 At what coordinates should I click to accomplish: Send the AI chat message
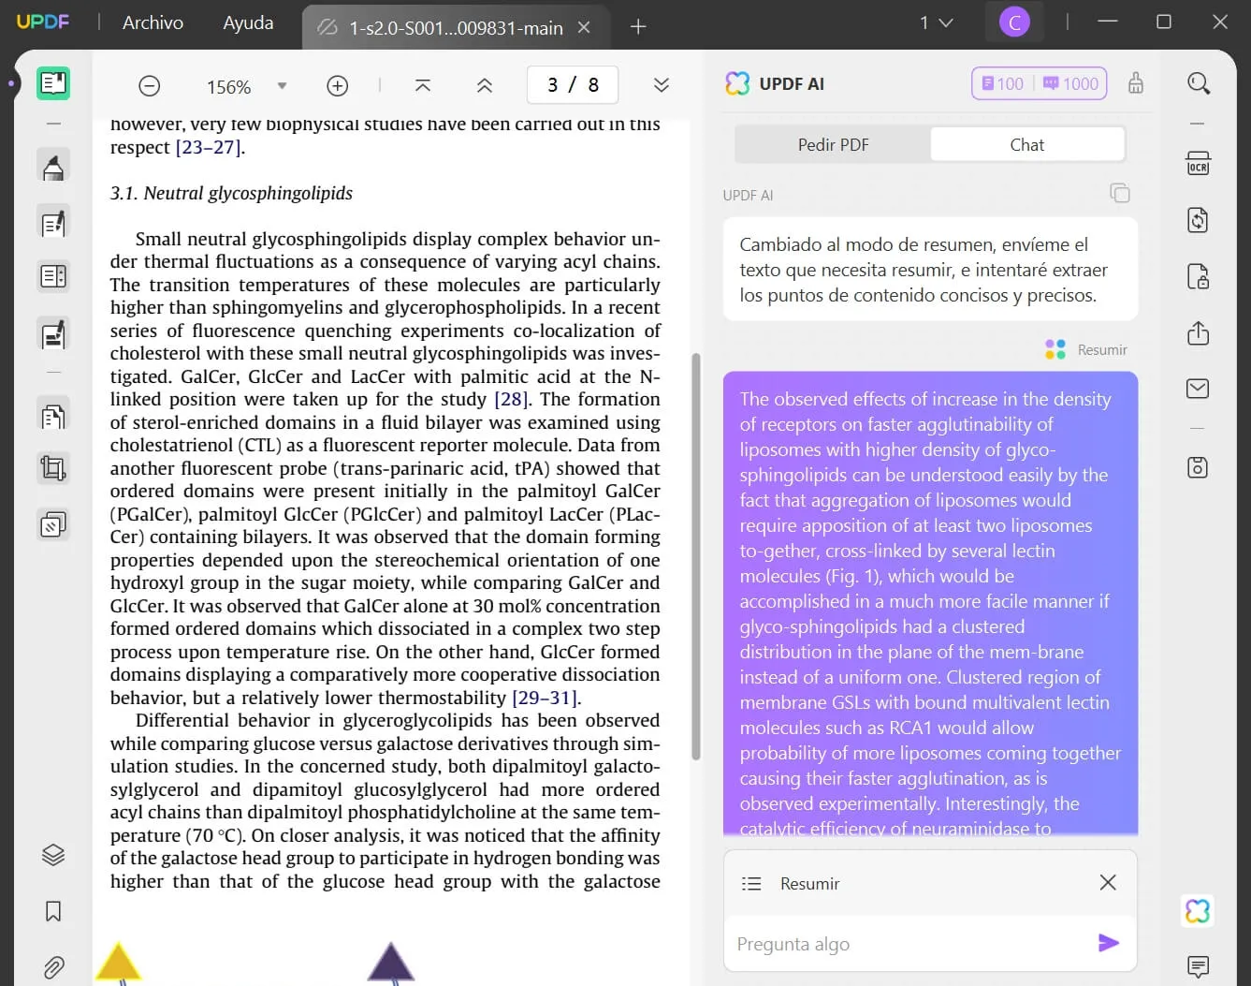coord(1109,943)
